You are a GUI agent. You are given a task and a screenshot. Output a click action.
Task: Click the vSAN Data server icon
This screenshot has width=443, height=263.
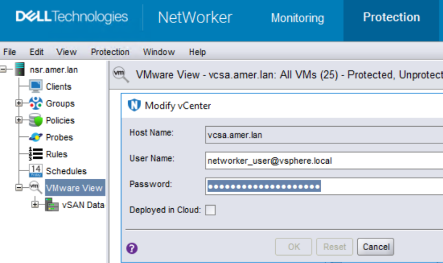click(51, 204)
